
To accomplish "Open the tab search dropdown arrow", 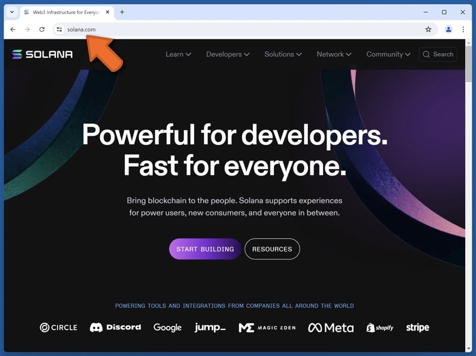I will [12, 12].
